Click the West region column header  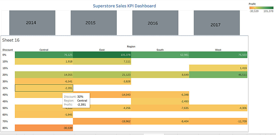click(x=218, y=50)
